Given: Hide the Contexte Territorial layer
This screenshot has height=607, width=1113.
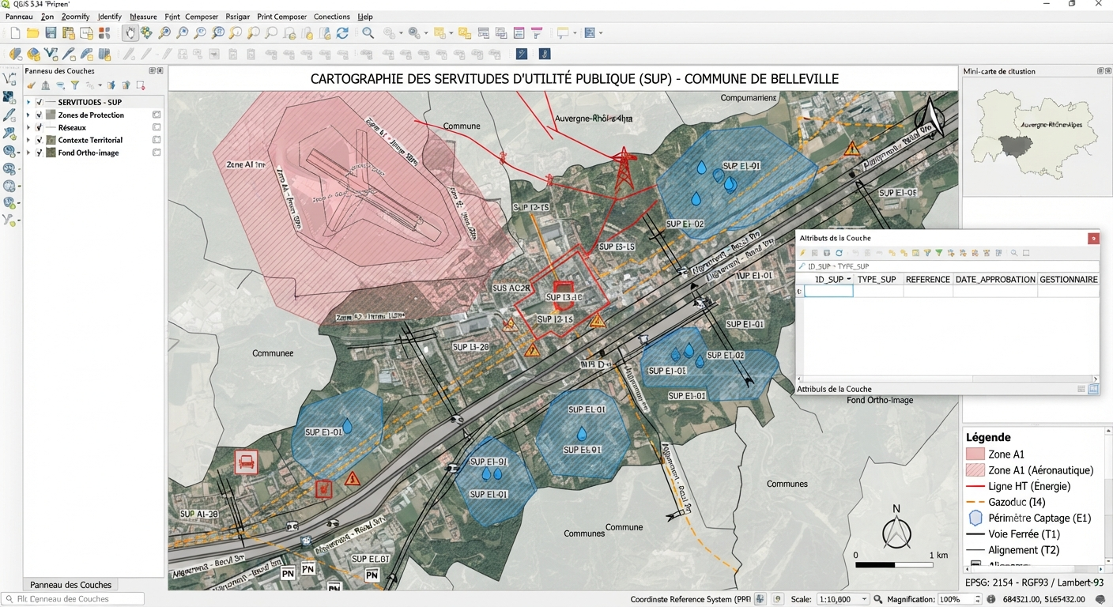Looking at the screenshot, I should tap(40, 140).
